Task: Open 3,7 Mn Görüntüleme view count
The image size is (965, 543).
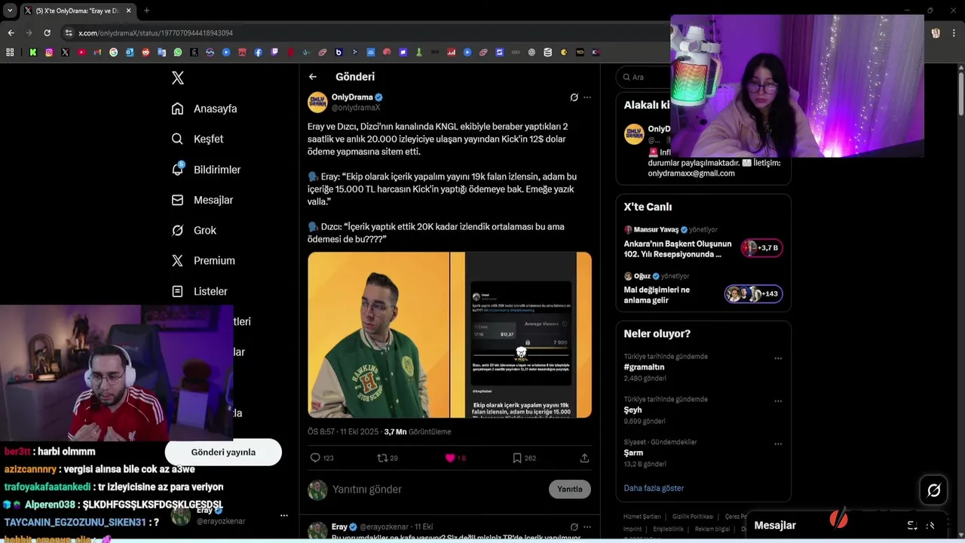Action: [x=417, y=432]
